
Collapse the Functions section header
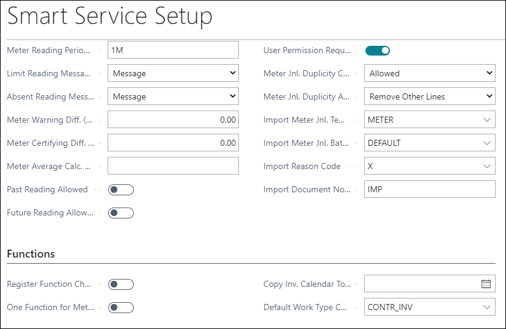31,254
